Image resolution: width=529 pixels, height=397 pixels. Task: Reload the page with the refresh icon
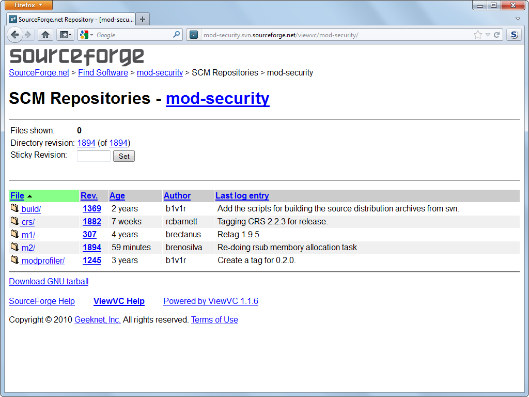(496, 35)
